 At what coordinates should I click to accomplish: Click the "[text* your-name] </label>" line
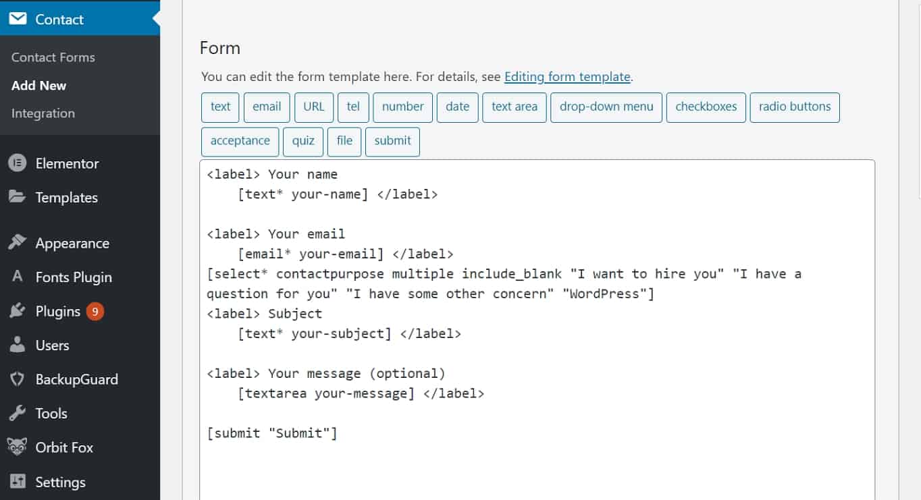338,194
